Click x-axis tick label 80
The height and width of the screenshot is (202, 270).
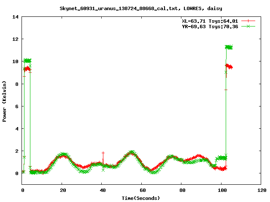pyautogui.click(x=182, y=190)
